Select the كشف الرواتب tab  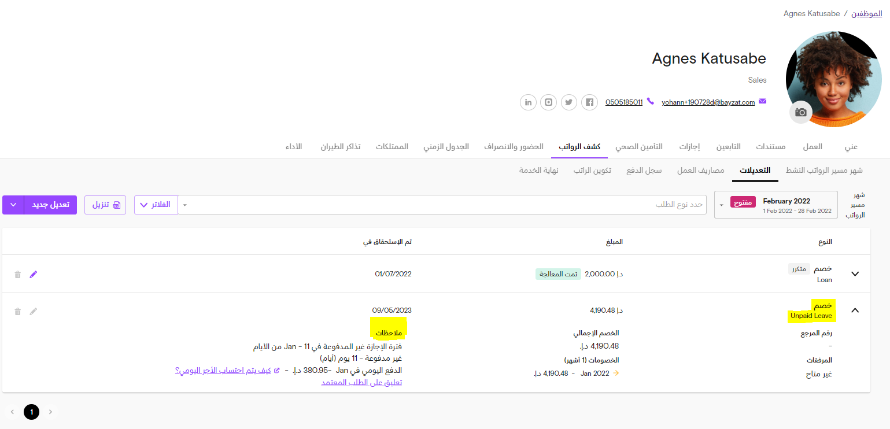pos(579,147)
